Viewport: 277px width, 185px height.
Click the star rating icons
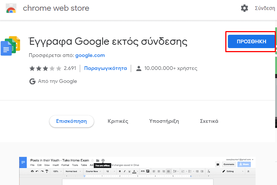click(45, 68)
